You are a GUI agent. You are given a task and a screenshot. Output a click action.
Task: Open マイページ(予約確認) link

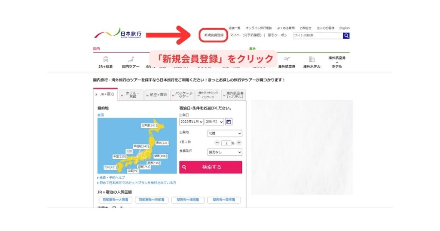click(x=245, y=35)
